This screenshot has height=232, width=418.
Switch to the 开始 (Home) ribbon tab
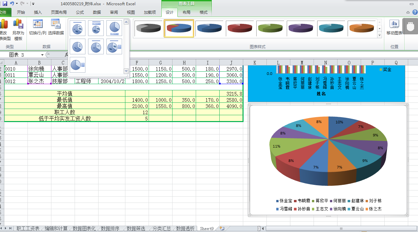click(21, 12)
